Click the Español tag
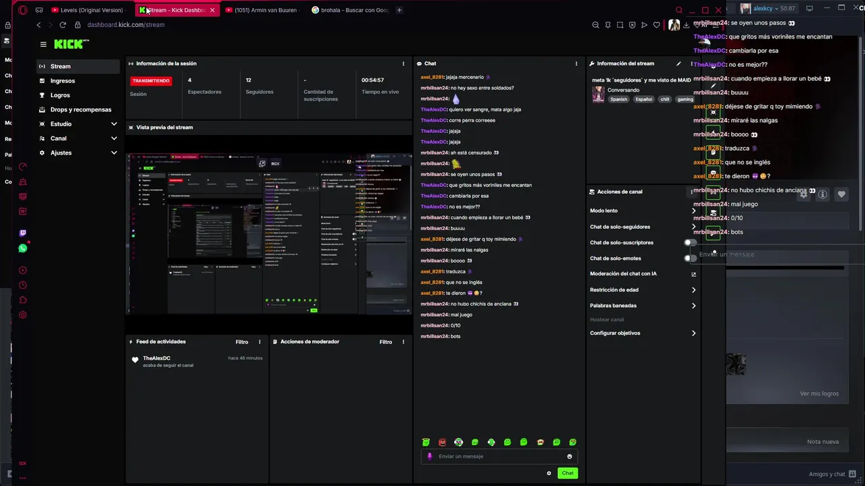Viewport: 865px width, 486px height. pos(643,99)
